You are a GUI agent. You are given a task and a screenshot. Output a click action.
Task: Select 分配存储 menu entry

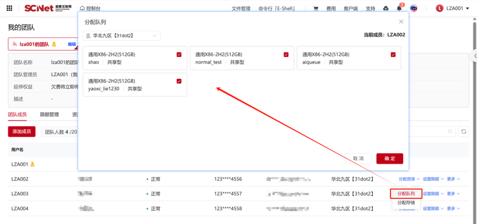point(406,203)
